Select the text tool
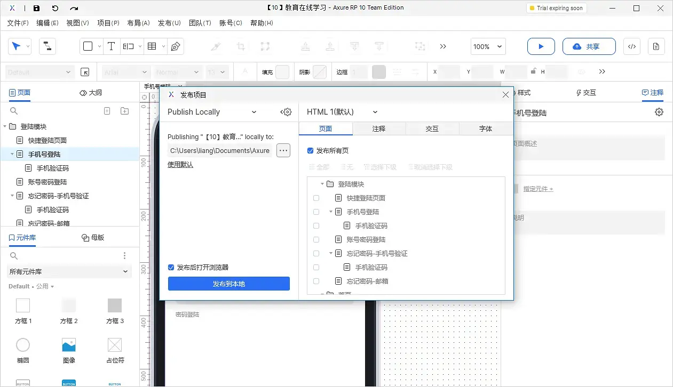 click(112, 46)
